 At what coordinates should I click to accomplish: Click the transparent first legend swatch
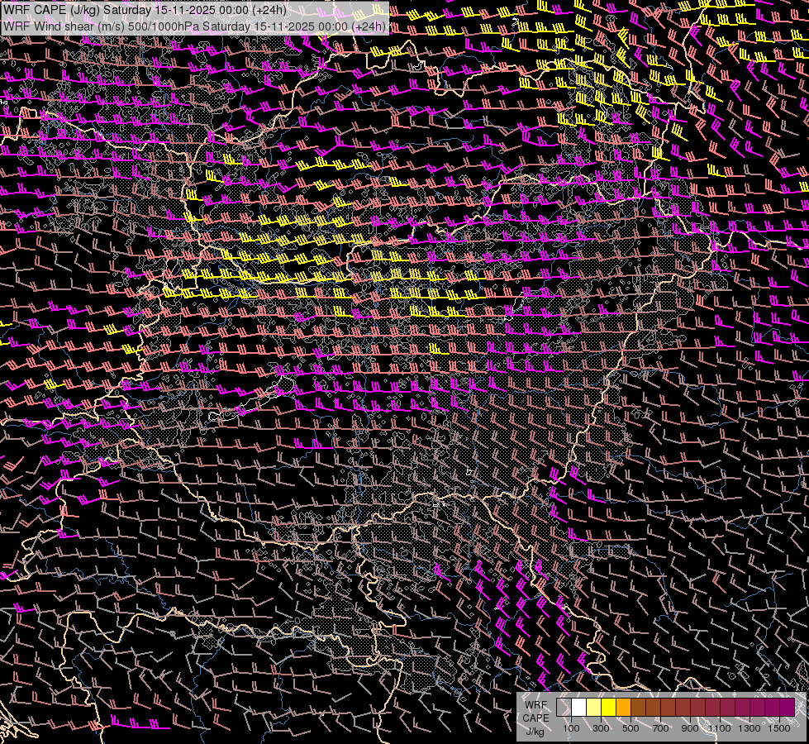coord(564,707)
